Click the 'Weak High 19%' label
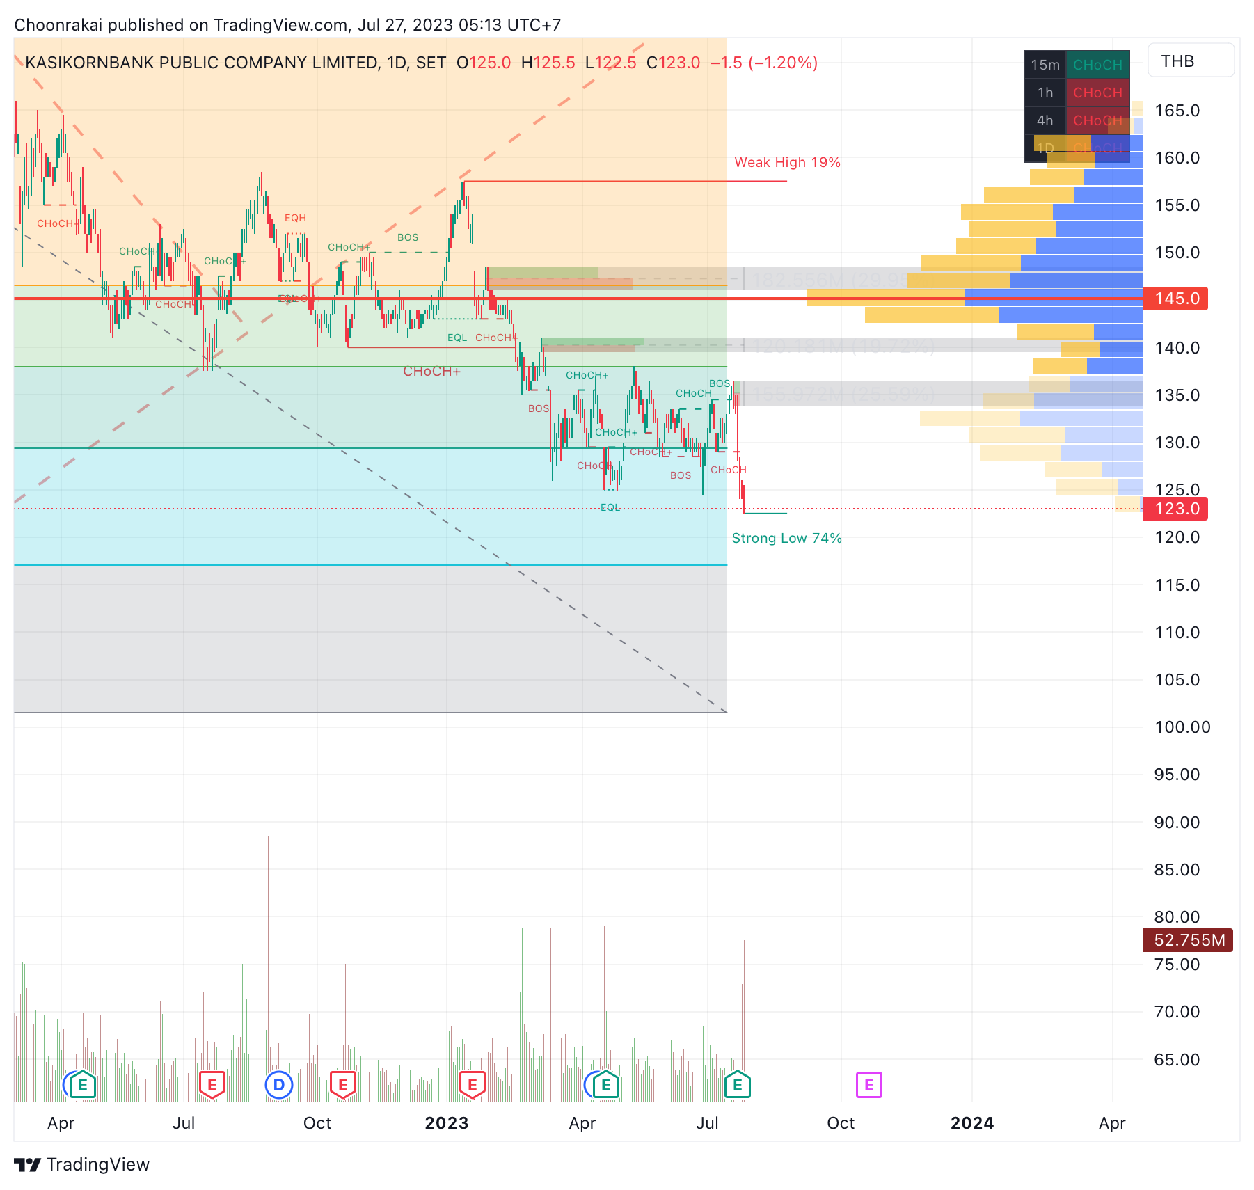 click(x=787, y=162)
